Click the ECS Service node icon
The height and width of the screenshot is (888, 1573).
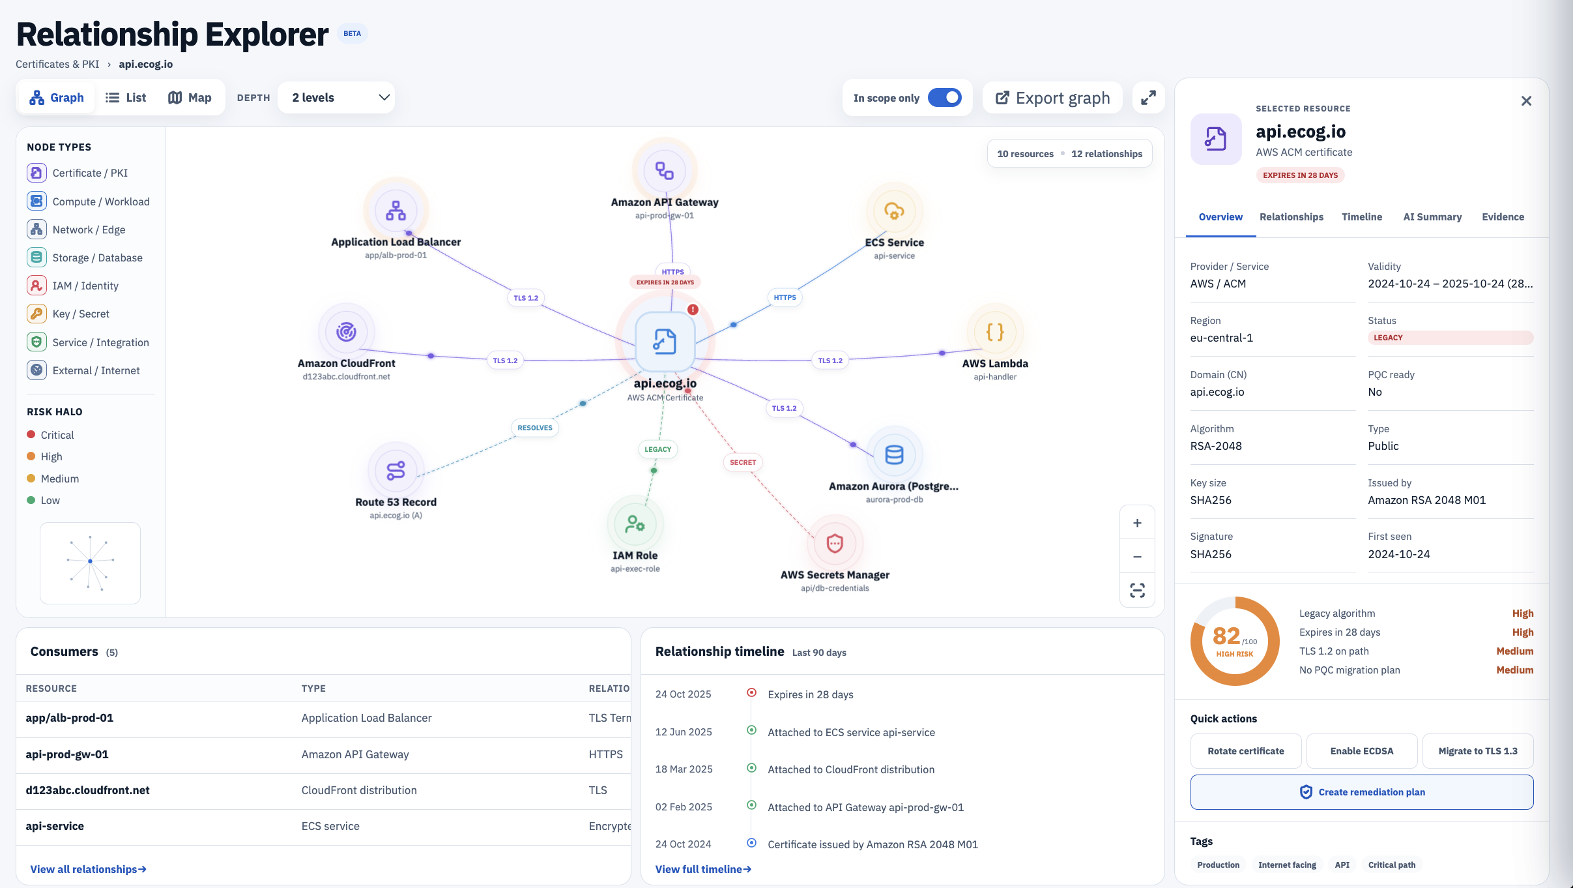tap(894, 211)
